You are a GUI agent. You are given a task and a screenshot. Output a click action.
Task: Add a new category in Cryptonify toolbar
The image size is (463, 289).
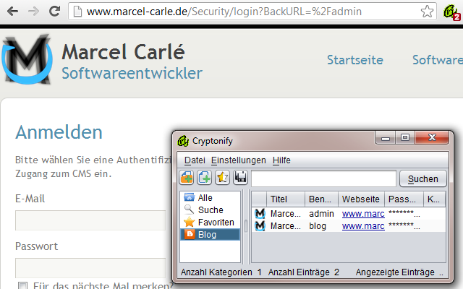click(x=187, y=178)
